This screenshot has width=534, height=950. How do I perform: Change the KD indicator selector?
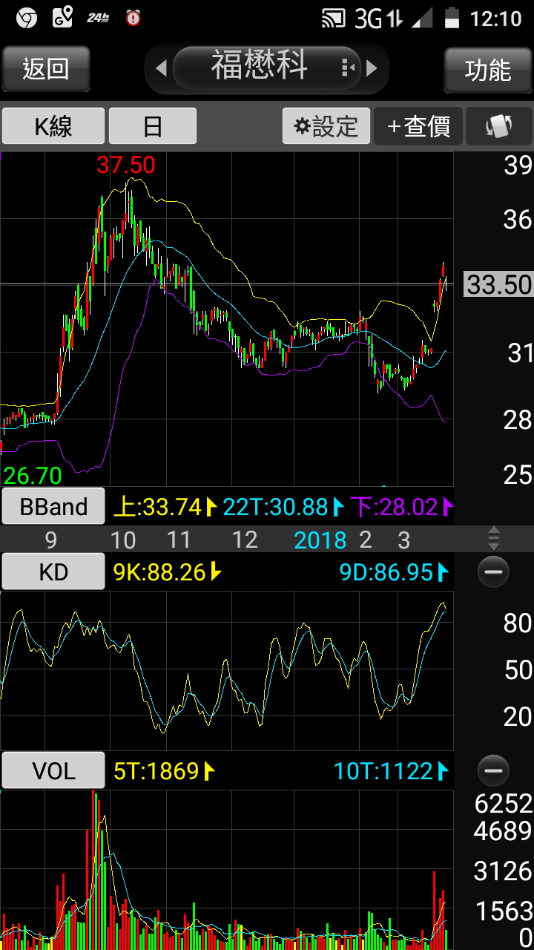53,571
